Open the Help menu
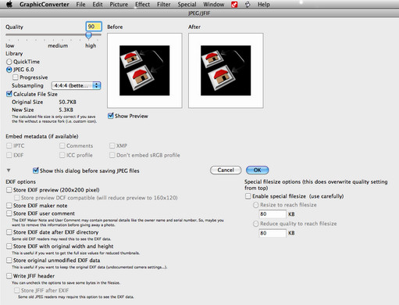 [x=264, y=5]
